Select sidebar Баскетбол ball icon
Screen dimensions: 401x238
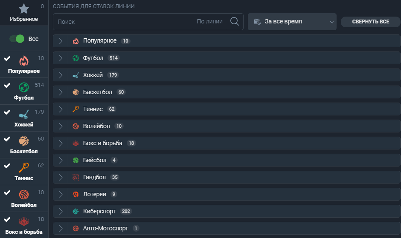(24, 141)
